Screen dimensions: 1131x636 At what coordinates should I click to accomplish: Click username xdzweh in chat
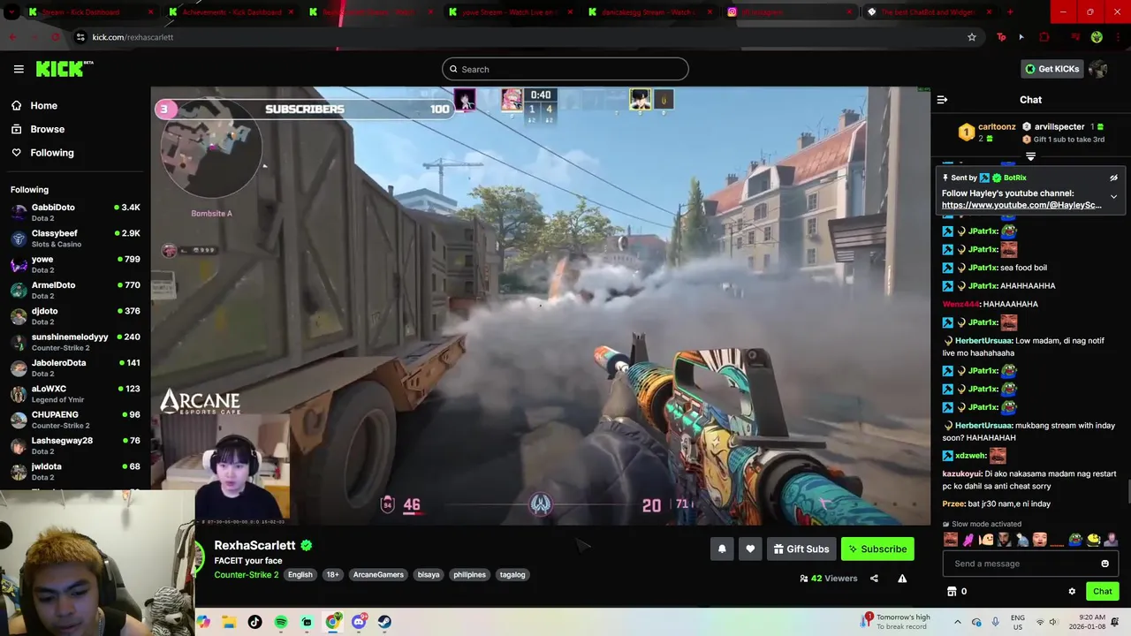tap(970, 456)
